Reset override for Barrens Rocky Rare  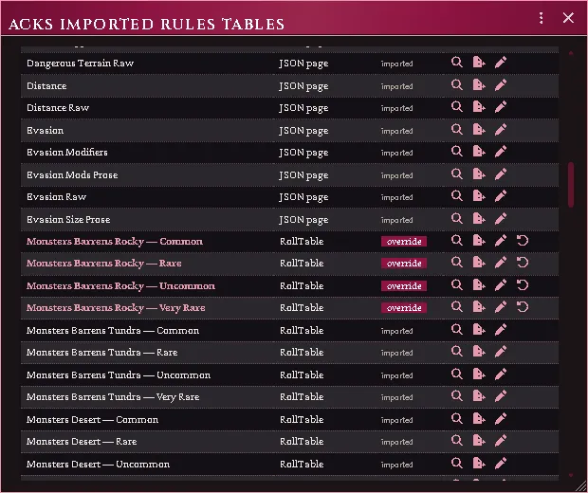tap(523, 263)
